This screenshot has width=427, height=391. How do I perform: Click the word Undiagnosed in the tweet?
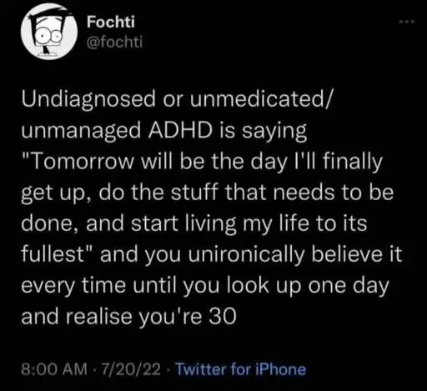(88, 100)
